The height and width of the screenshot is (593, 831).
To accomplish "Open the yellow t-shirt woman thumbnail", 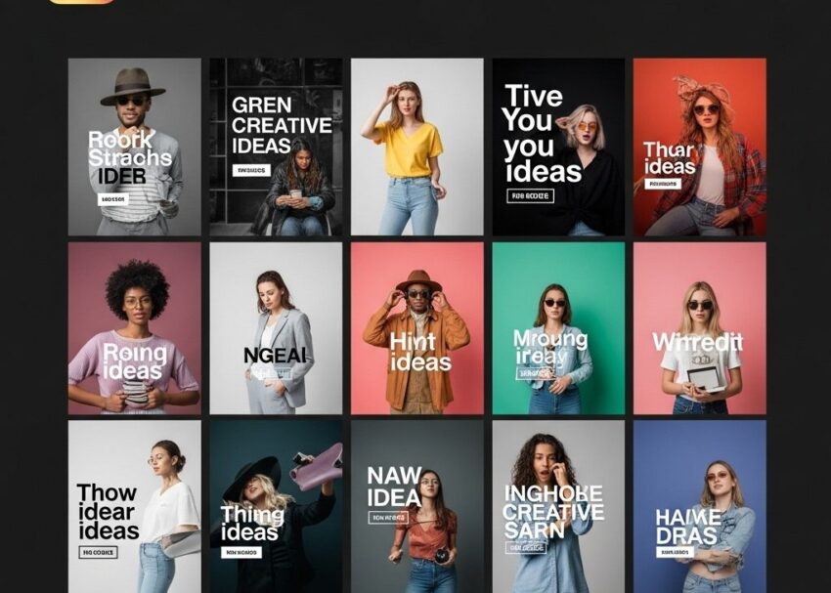I will (x=416, y=147).
